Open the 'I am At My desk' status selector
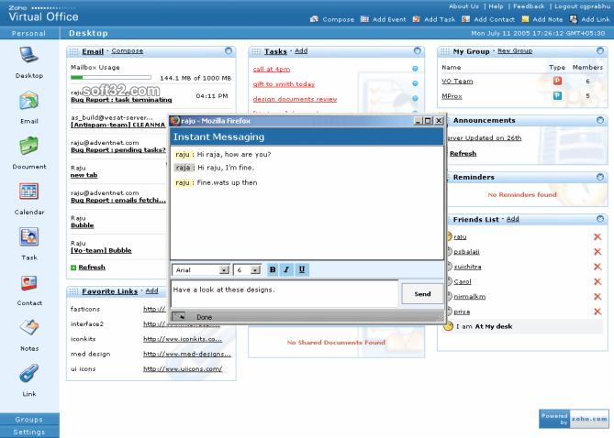The width and height of the screenshot is (614, 438). (523, 326)
